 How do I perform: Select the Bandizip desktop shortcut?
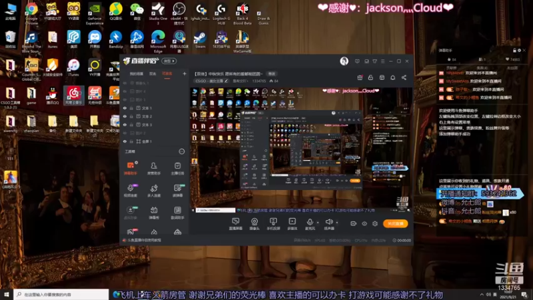pyautogui.click(x=115, y=39)
